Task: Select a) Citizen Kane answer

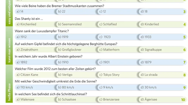Action: coord(35,75)
